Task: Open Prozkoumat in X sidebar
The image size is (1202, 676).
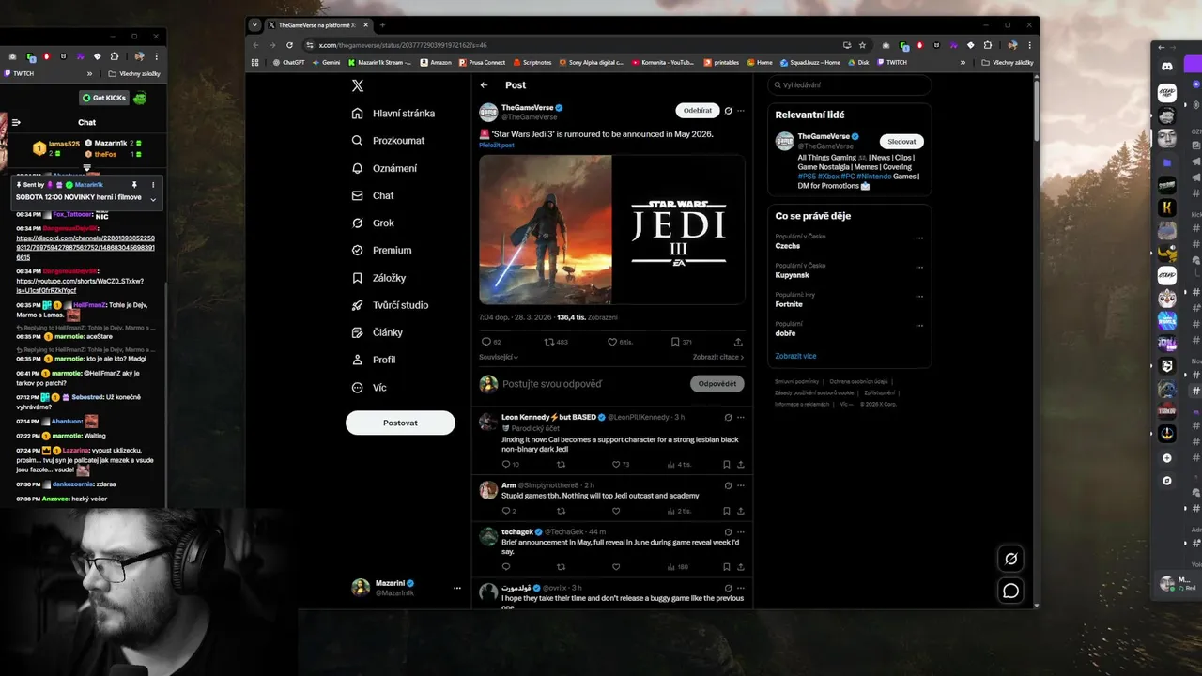Action: pyautogui.click(x=388, y=141)
